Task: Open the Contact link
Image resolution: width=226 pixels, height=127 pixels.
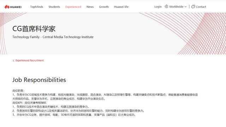Action: (x=201, y=7)
